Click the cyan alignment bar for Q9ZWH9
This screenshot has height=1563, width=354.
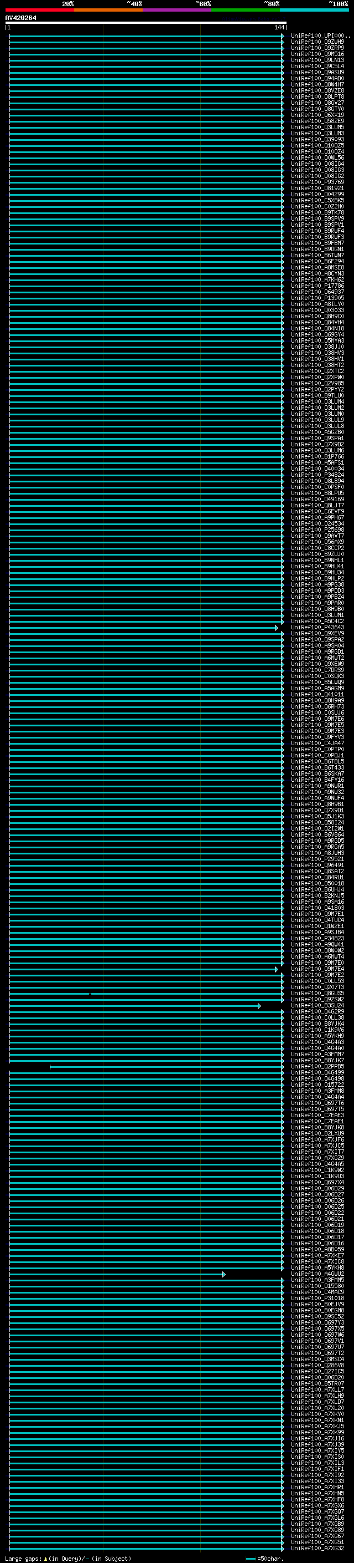[x=146, y=42]
